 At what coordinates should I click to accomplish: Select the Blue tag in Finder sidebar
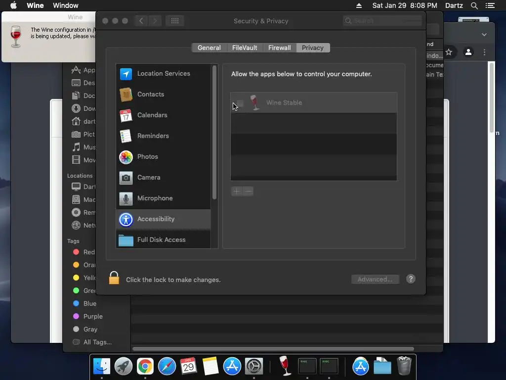[x=85, y=303]
